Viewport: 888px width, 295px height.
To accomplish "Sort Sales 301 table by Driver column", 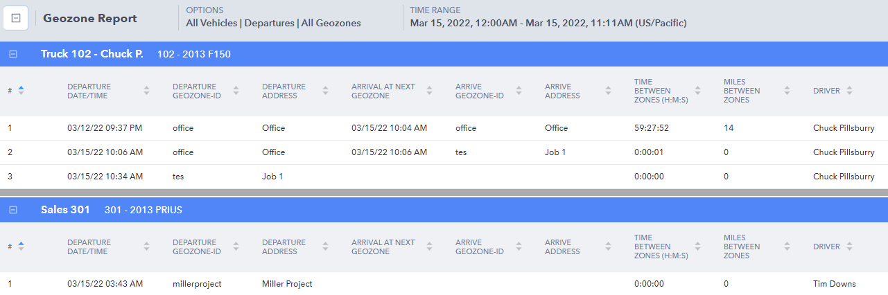I will tap(849, 247).
